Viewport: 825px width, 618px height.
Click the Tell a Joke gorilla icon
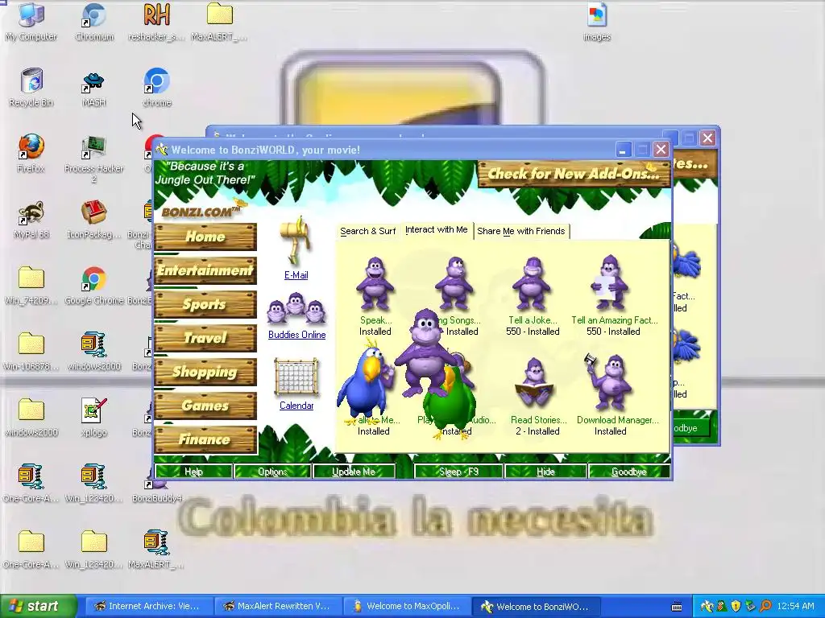click(532, 284)
